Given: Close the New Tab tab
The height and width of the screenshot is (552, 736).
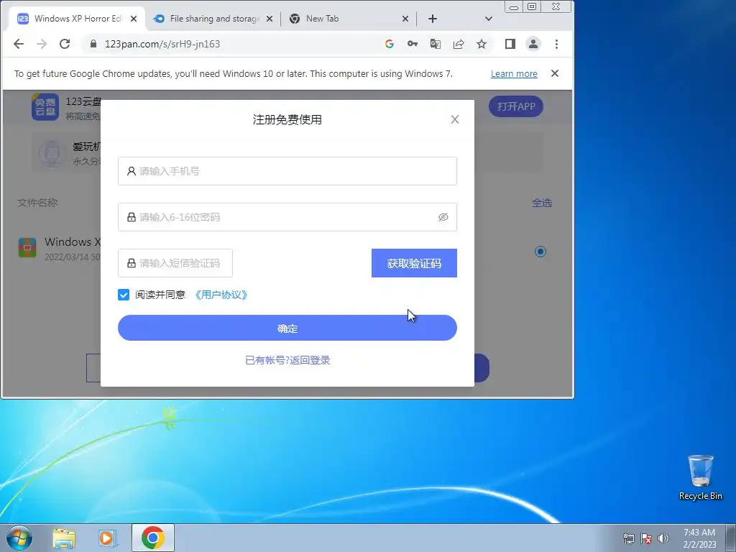Looking at the screenshot, I should [x=405, y=19].
